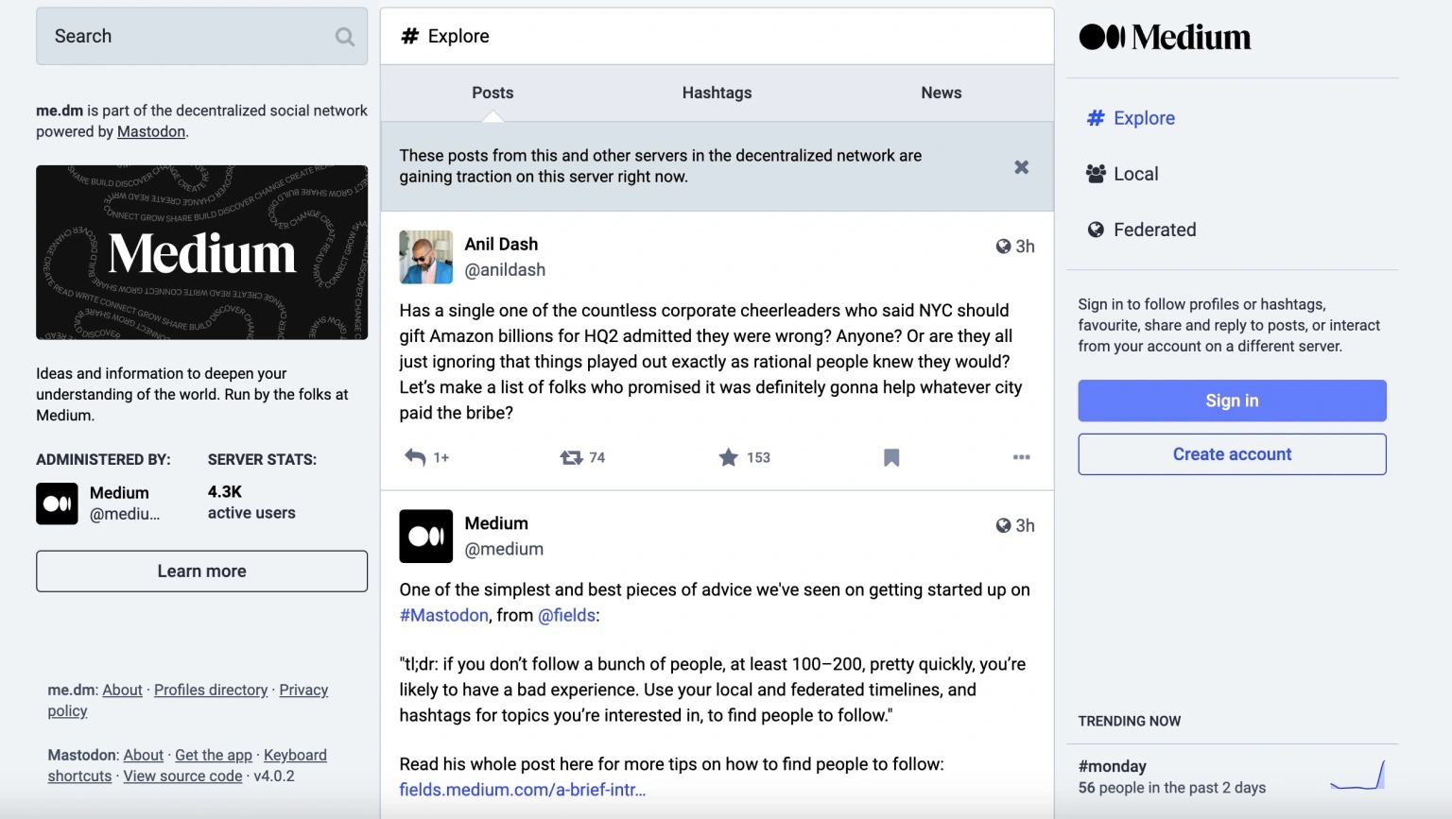This screenshot has width=1452, height=819.
Task: Click Create account
Action: tap(1232, 454)
